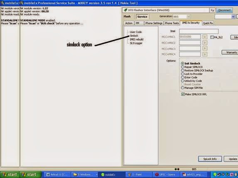Click the MCC+MNC4 arrow button
Screen dimensions: 238x178
205,54
